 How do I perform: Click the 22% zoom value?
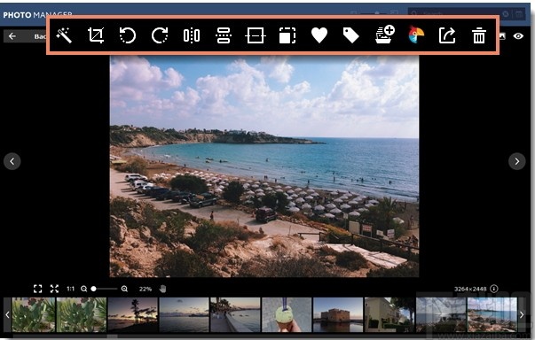[x=145, y=289]
